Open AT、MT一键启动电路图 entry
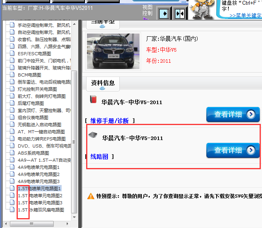Image resolution: width=262 pixels, height=228 pixels. pos(41,132)
